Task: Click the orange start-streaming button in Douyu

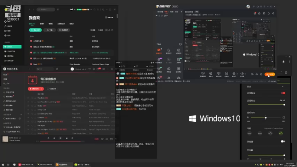Action: pos(270,75)
